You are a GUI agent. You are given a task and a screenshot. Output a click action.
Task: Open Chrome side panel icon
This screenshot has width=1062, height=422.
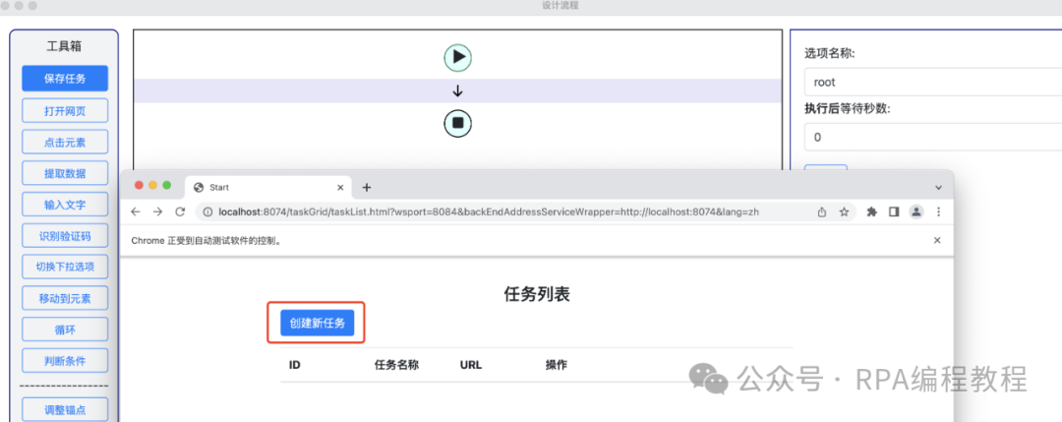894,212
